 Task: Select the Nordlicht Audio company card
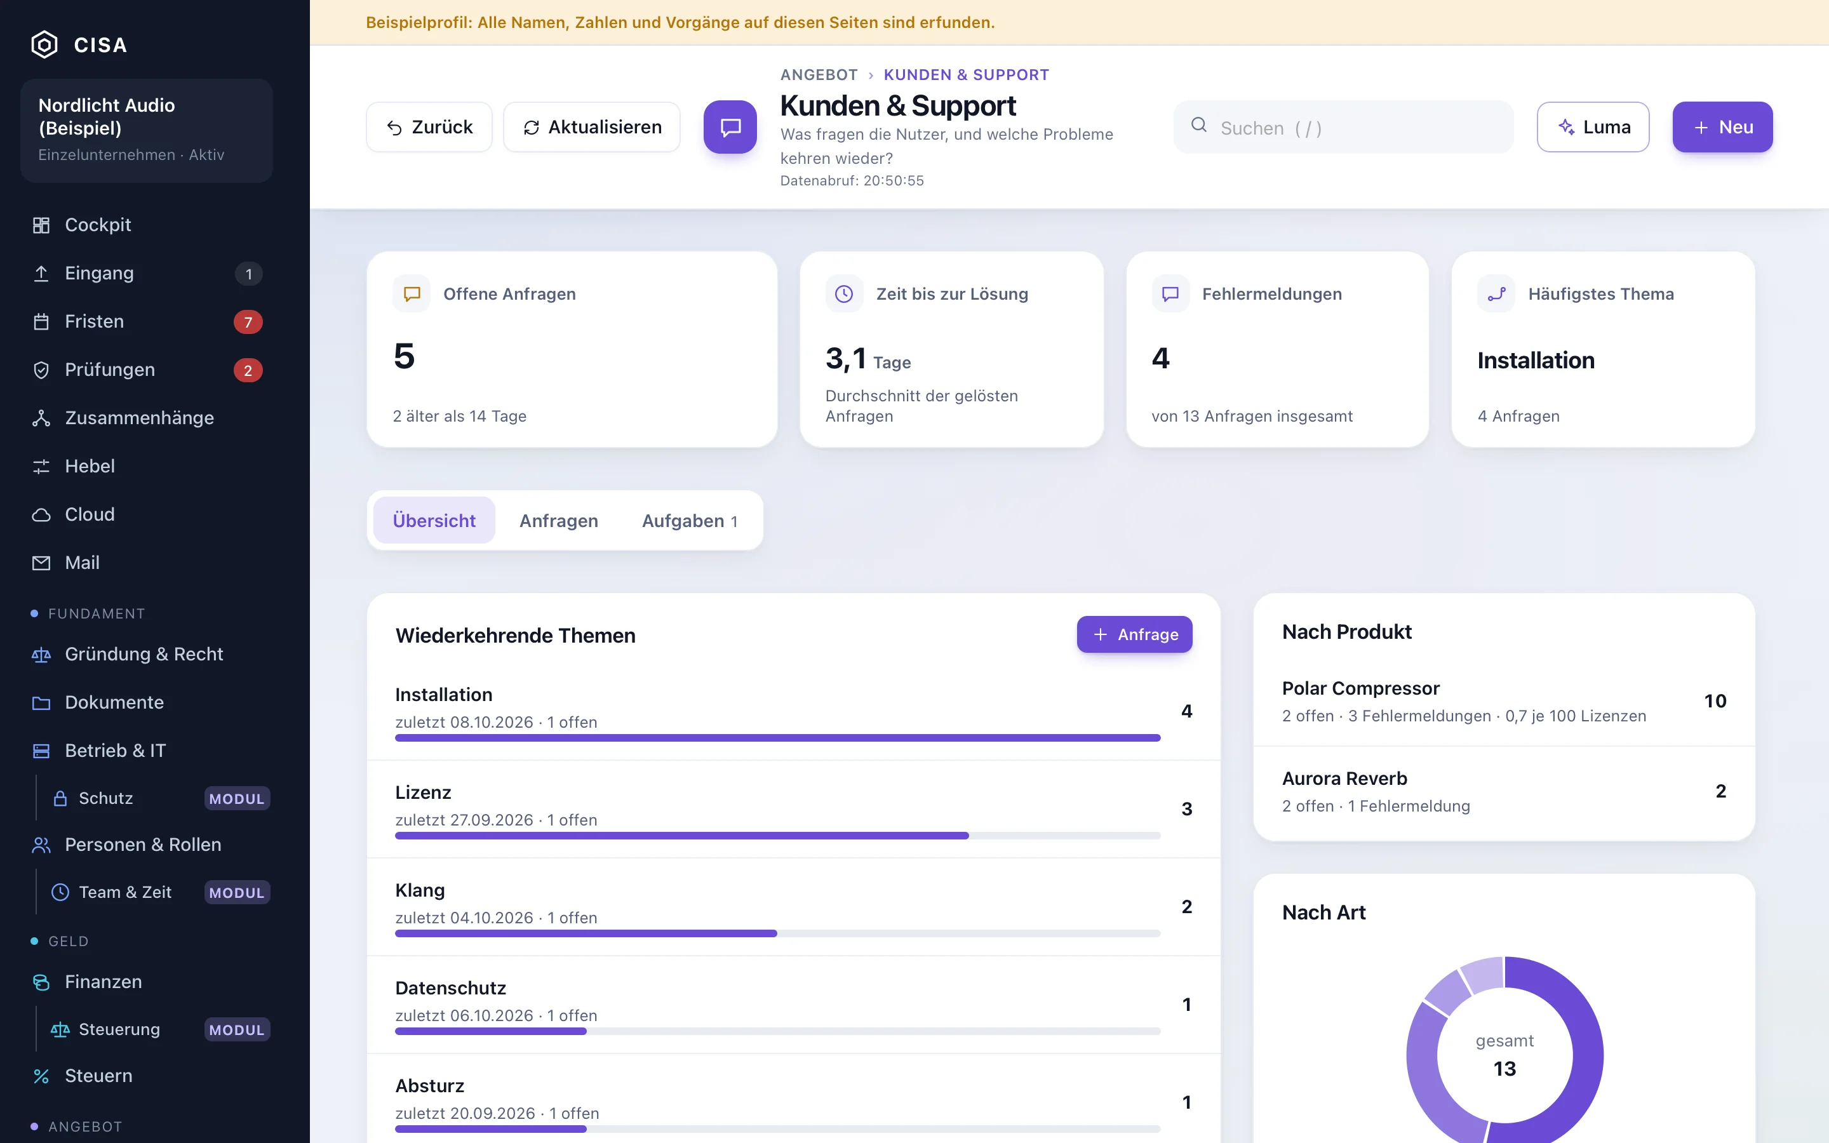click(147, 130)
